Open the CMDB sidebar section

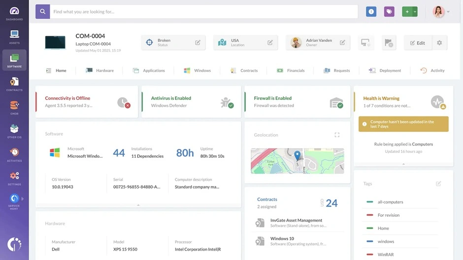click(14, 108)
